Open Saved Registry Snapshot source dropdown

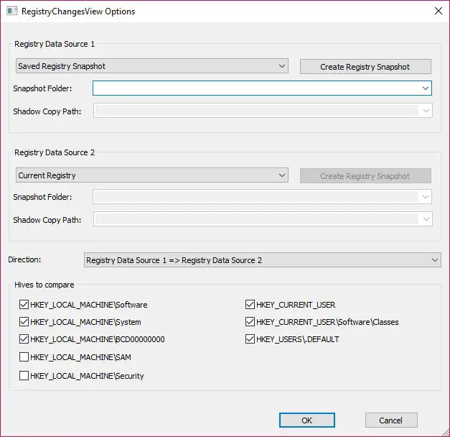(x=151, y=66)
